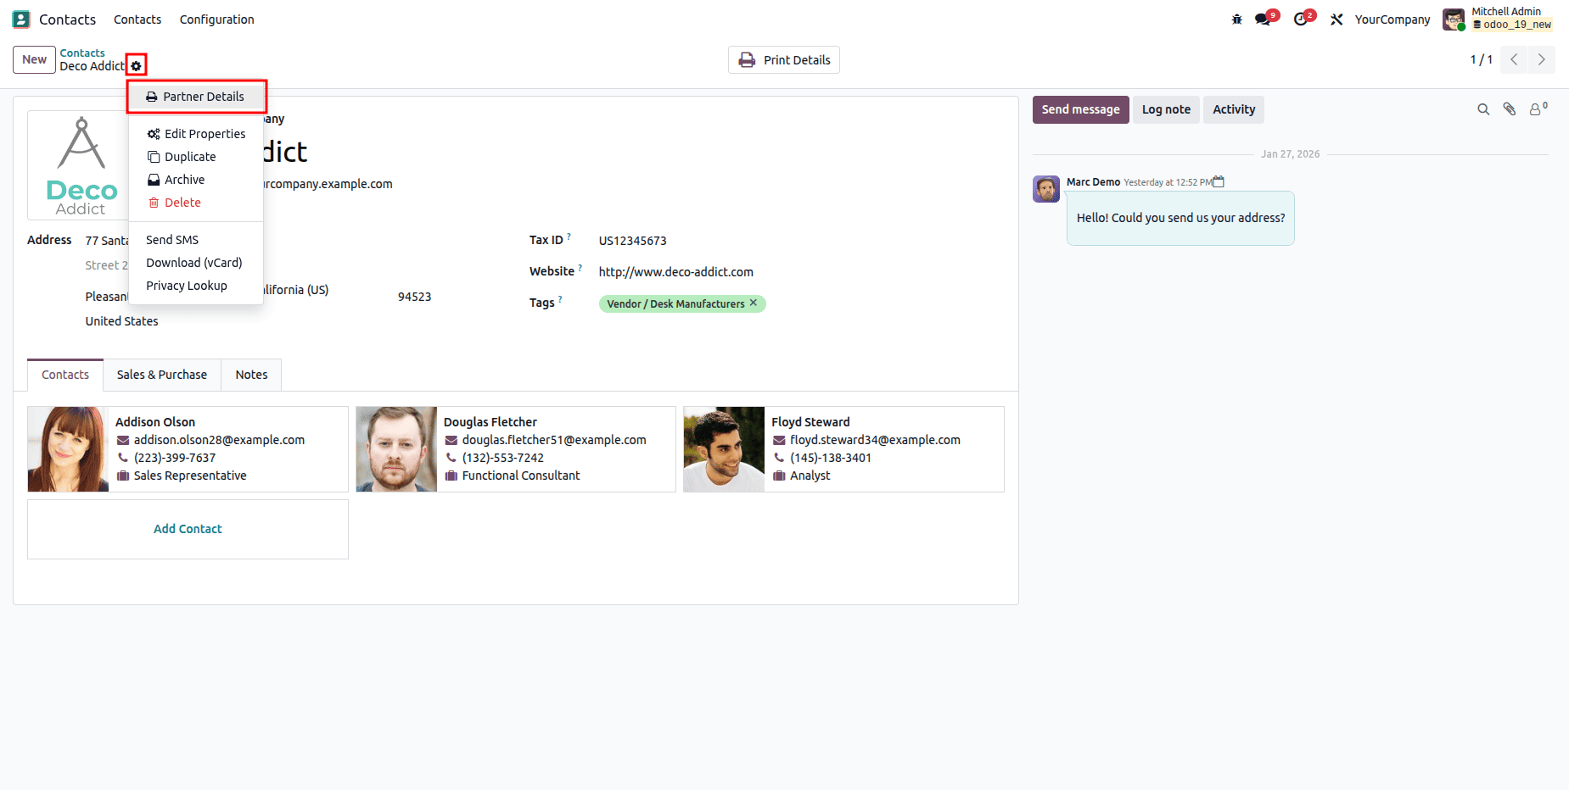
Task: Click Add Contact in the Contacts tab
Action: (x=188, y=528)
